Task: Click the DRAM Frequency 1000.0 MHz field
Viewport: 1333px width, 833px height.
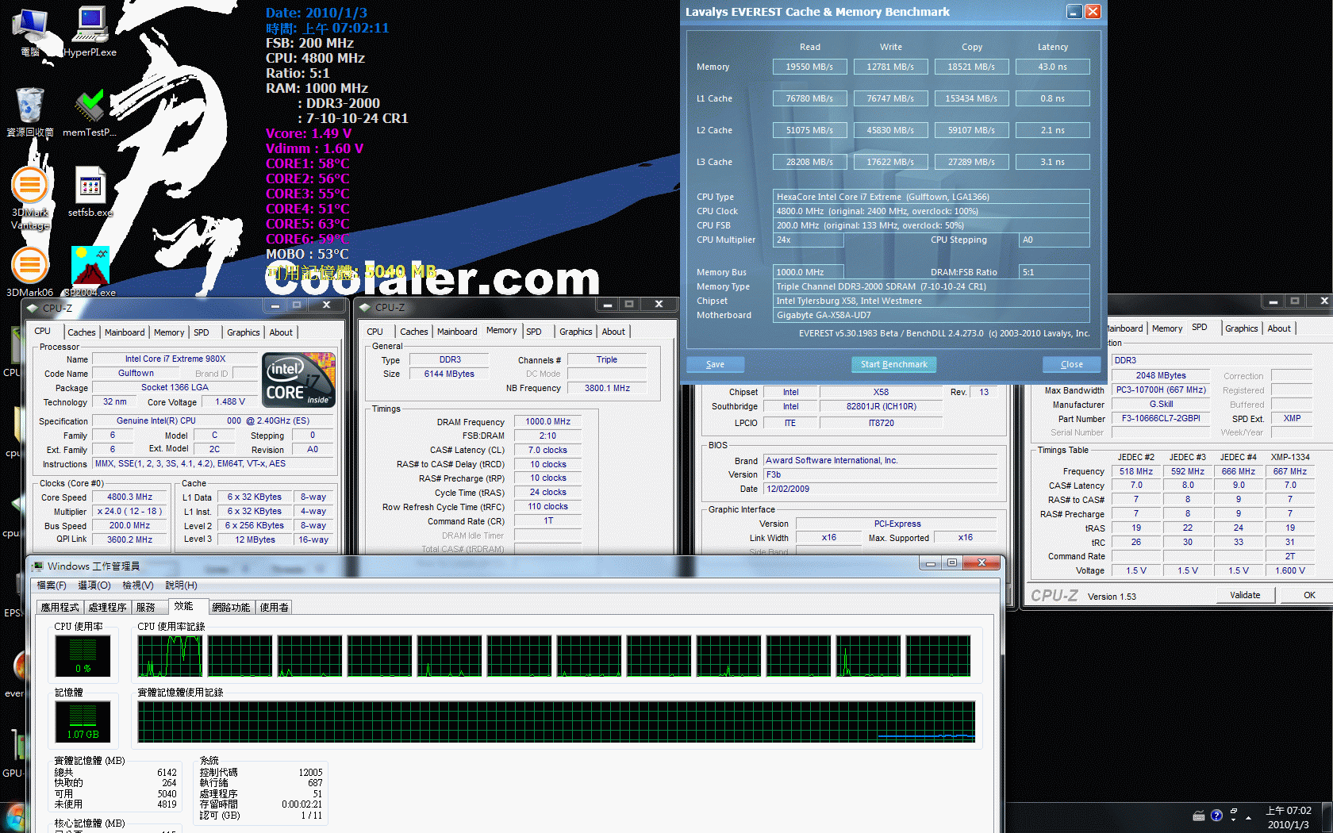Action: coord(547,422)
